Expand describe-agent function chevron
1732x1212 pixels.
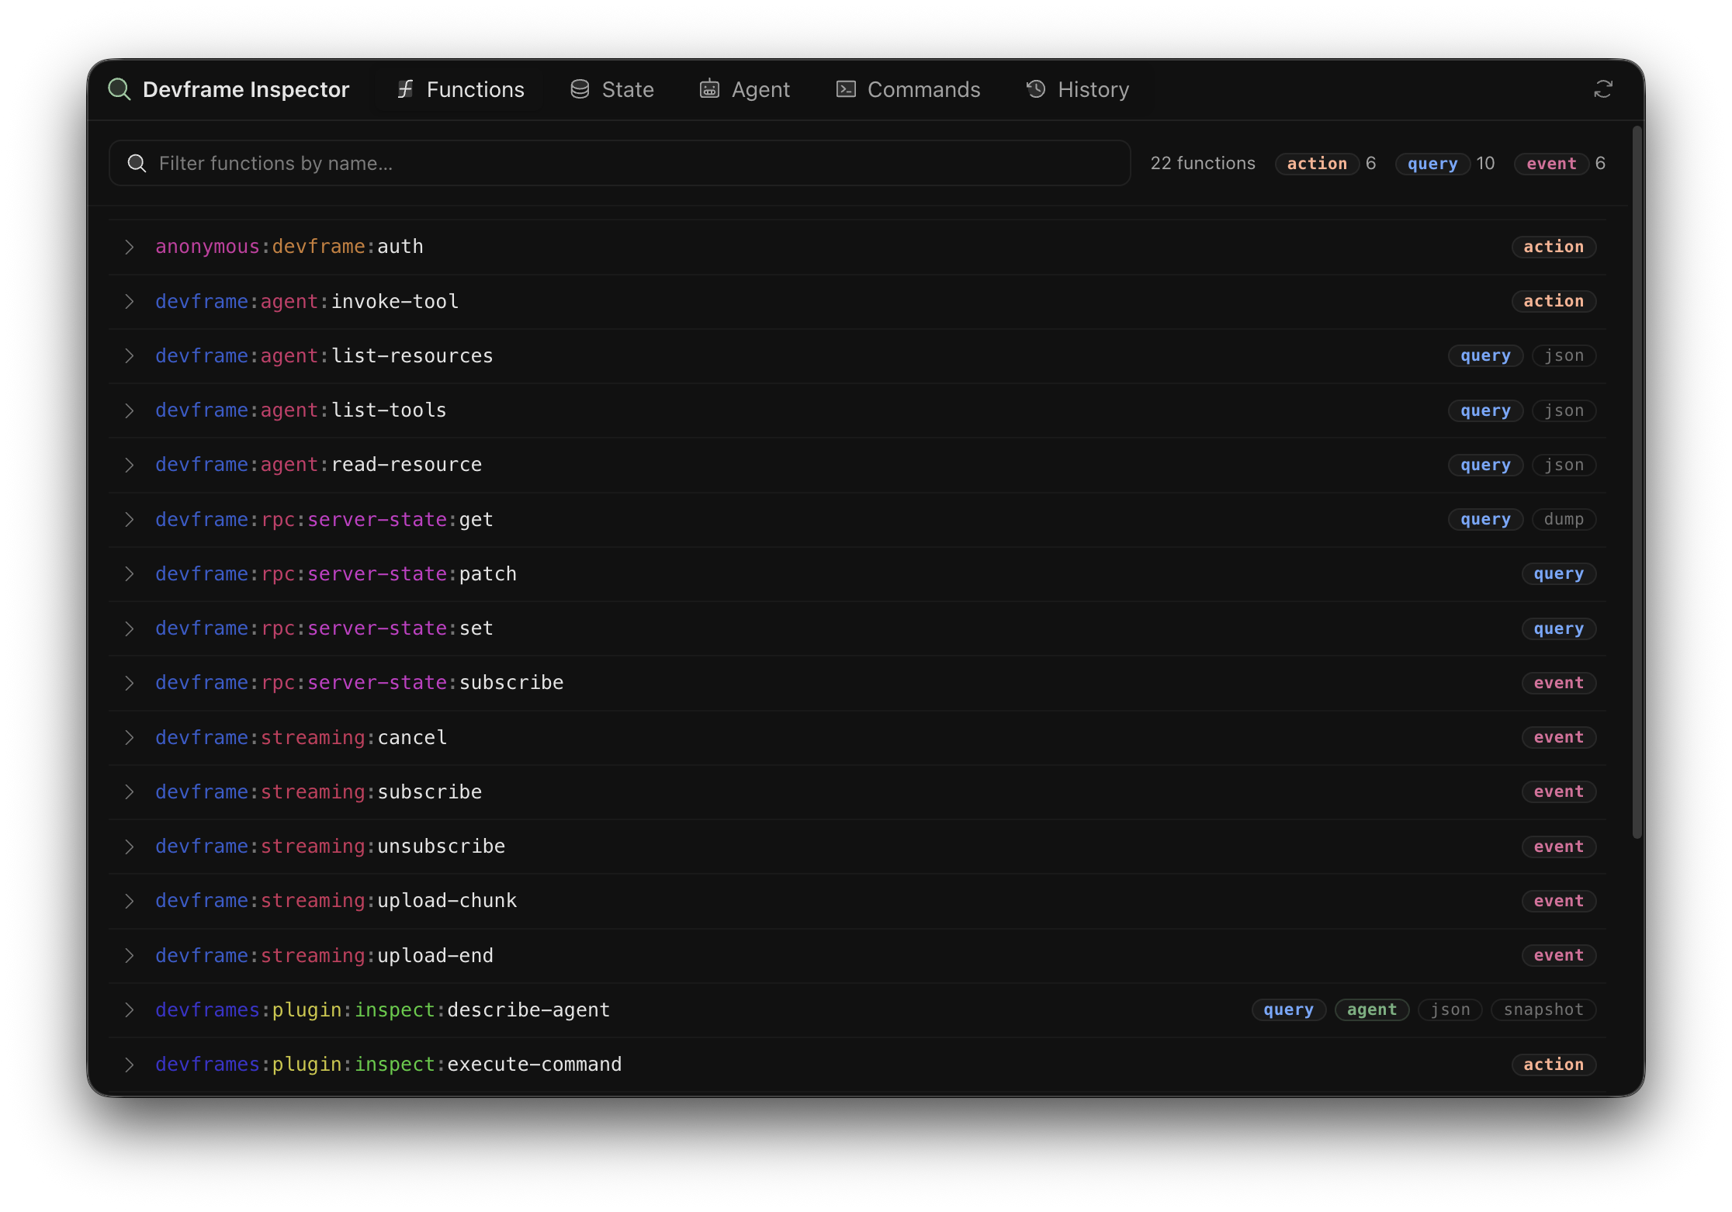(x=130, y=1009)
